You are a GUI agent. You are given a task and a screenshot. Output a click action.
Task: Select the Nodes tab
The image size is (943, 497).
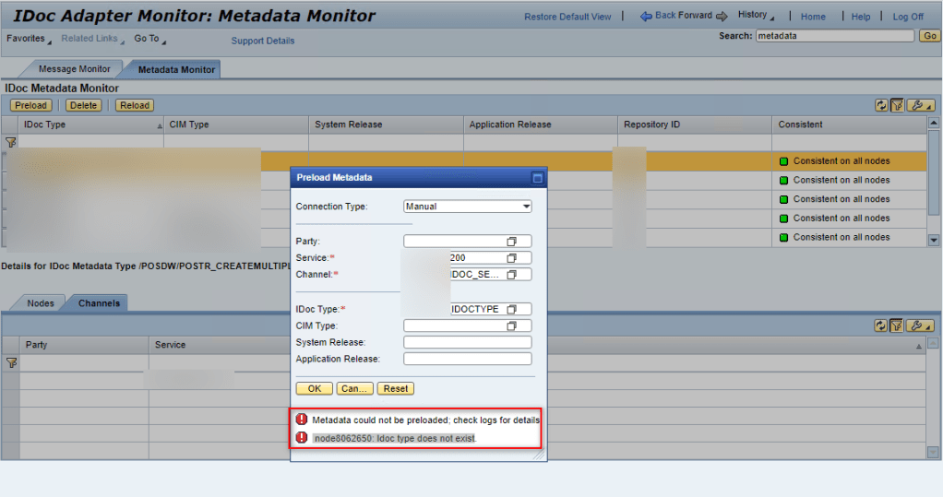[41, 303]
